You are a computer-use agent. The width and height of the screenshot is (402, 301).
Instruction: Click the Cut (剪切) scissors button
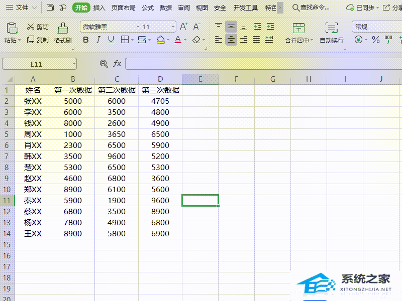tap(38, 27)
